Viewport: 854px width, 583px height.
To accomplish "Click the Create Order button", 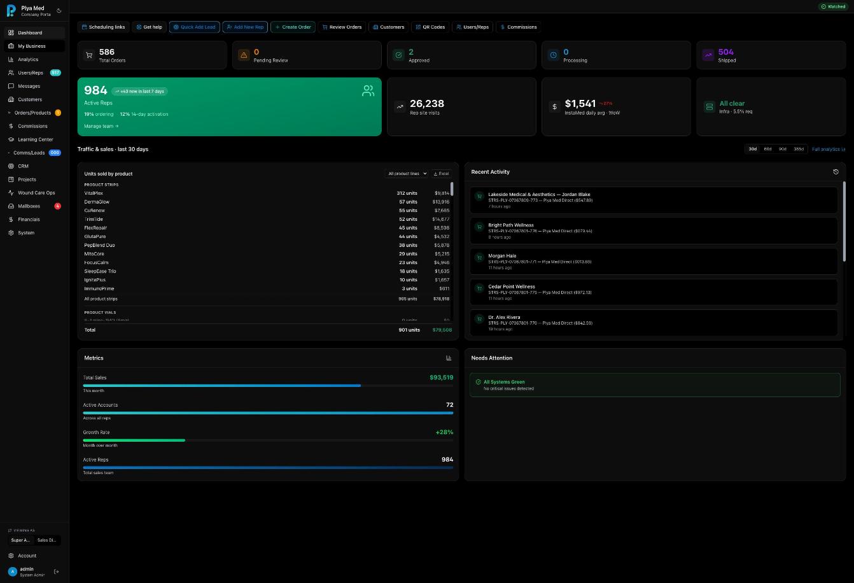I will coord(293,27).
